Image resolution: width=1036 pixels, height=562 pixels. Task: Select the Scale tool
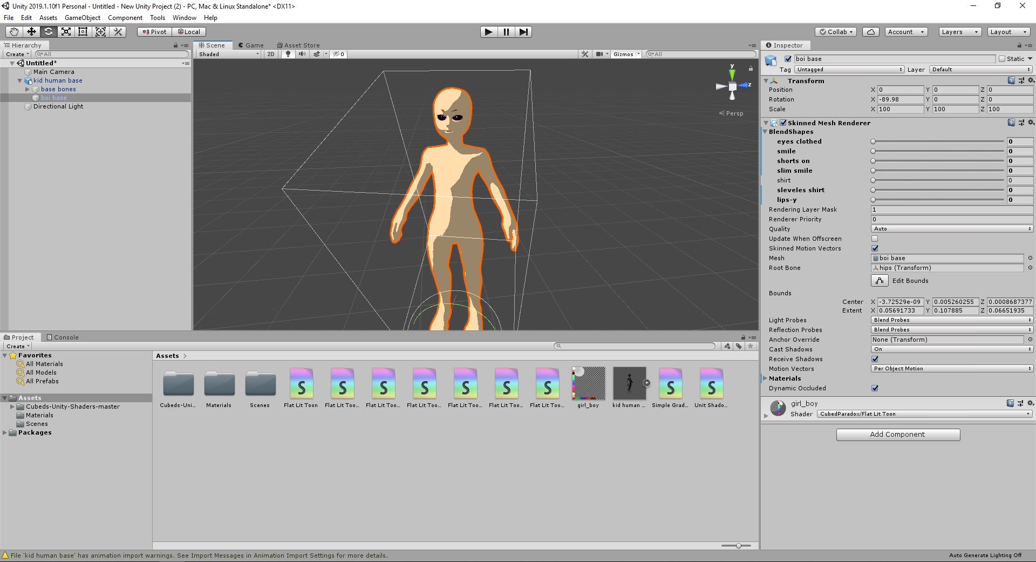pyautogui.click(x=66, y=32)
